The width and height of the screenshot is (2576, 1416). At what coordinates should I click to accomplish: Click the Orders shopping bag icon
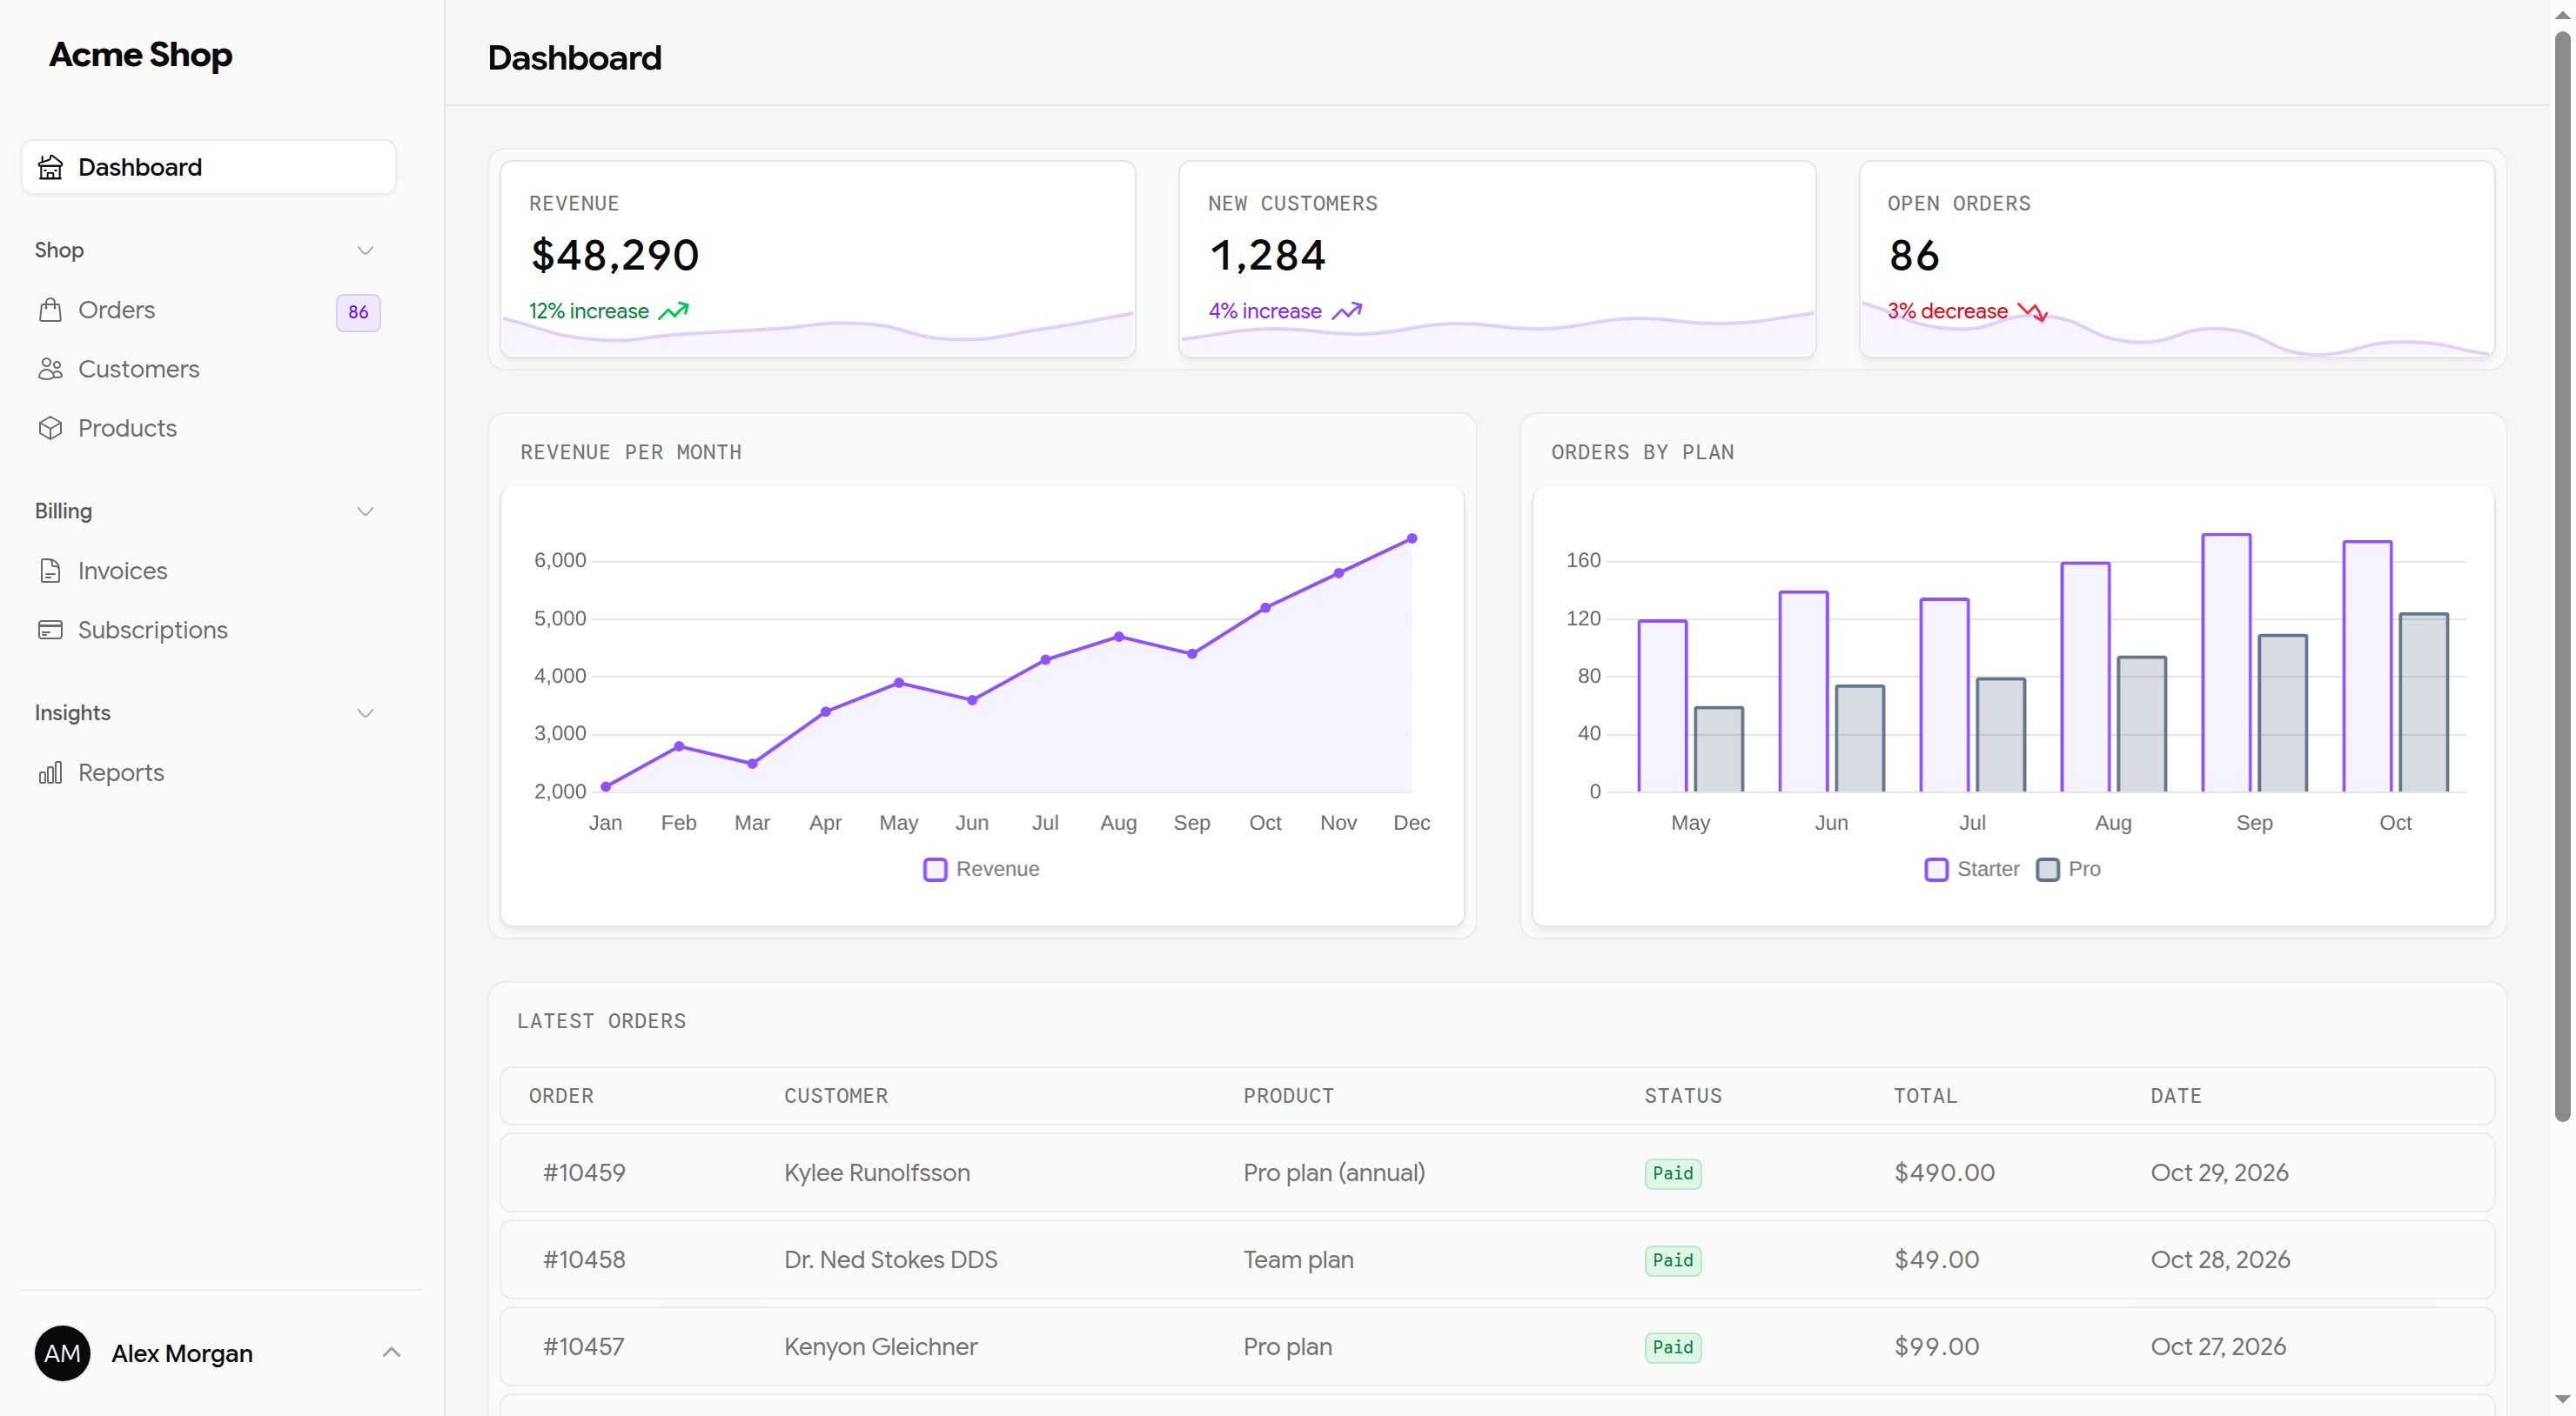point(50,310)
